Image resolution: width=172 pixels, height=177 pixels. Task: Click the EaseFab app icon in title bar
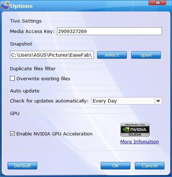[5, 5]
